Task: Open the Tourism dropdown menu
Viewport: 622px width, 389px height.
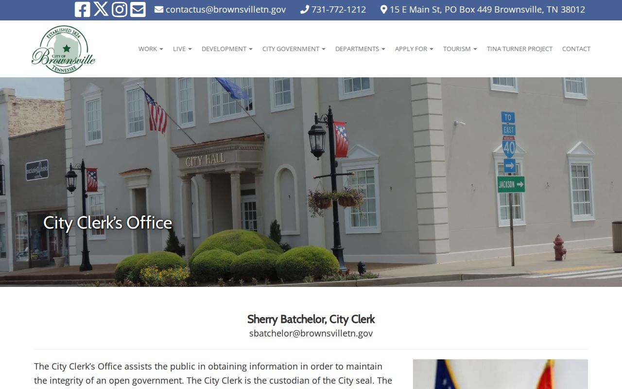Action: pos(460,49)
